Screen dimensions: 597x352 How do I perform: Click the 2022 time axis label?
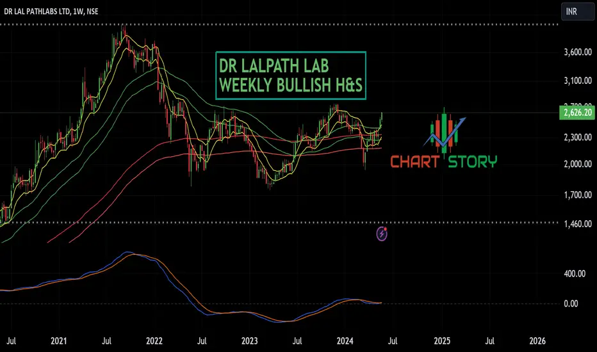coord(154,340)
